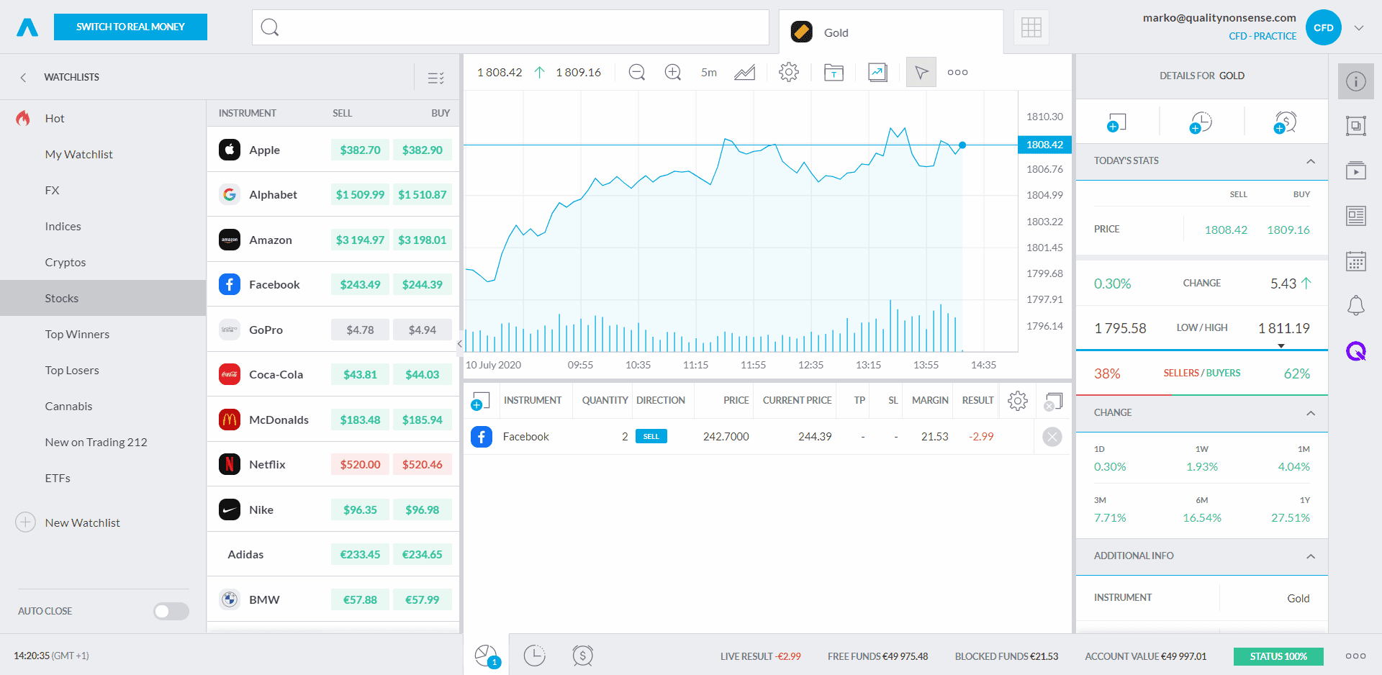Image resolution: width=1382 pixels, height=675 pixels.
Task: Select the Cryptos watchlist
Action: coord(66,263)
